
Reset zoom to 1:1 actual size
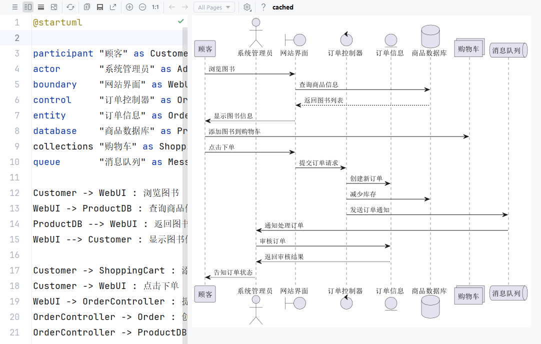coord(155,7)
